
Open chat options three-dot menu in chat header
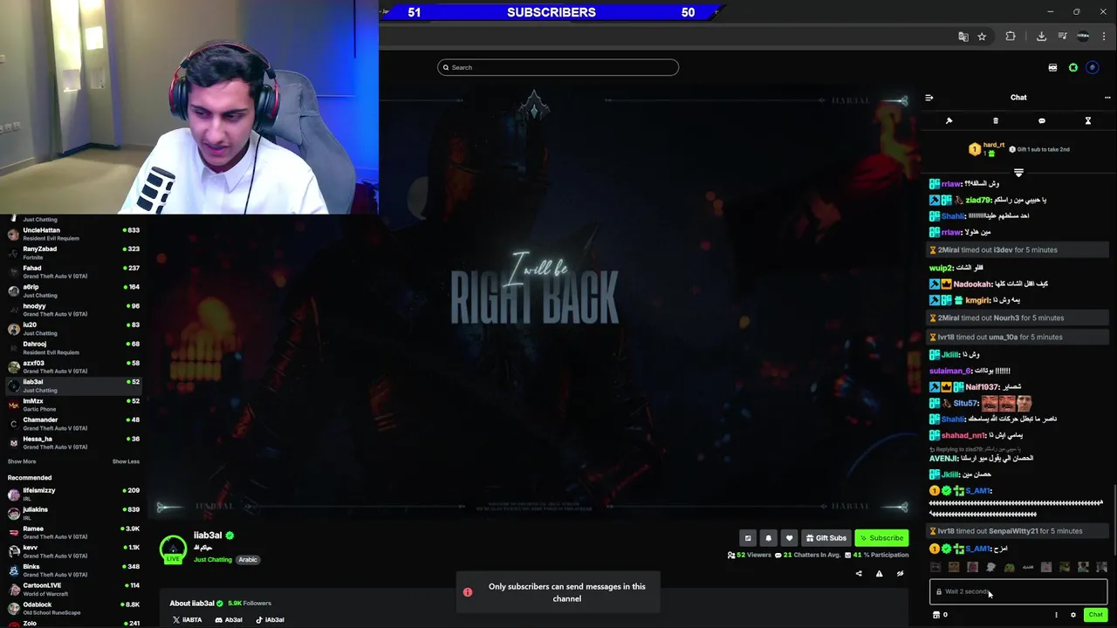pyautogui.click(x=1107, y=98)
